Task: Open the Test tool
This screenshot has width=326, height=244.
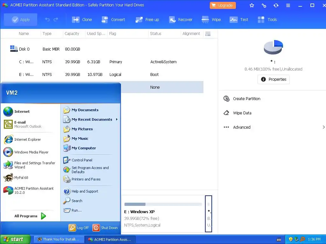Action: click(x=239, y=19)
